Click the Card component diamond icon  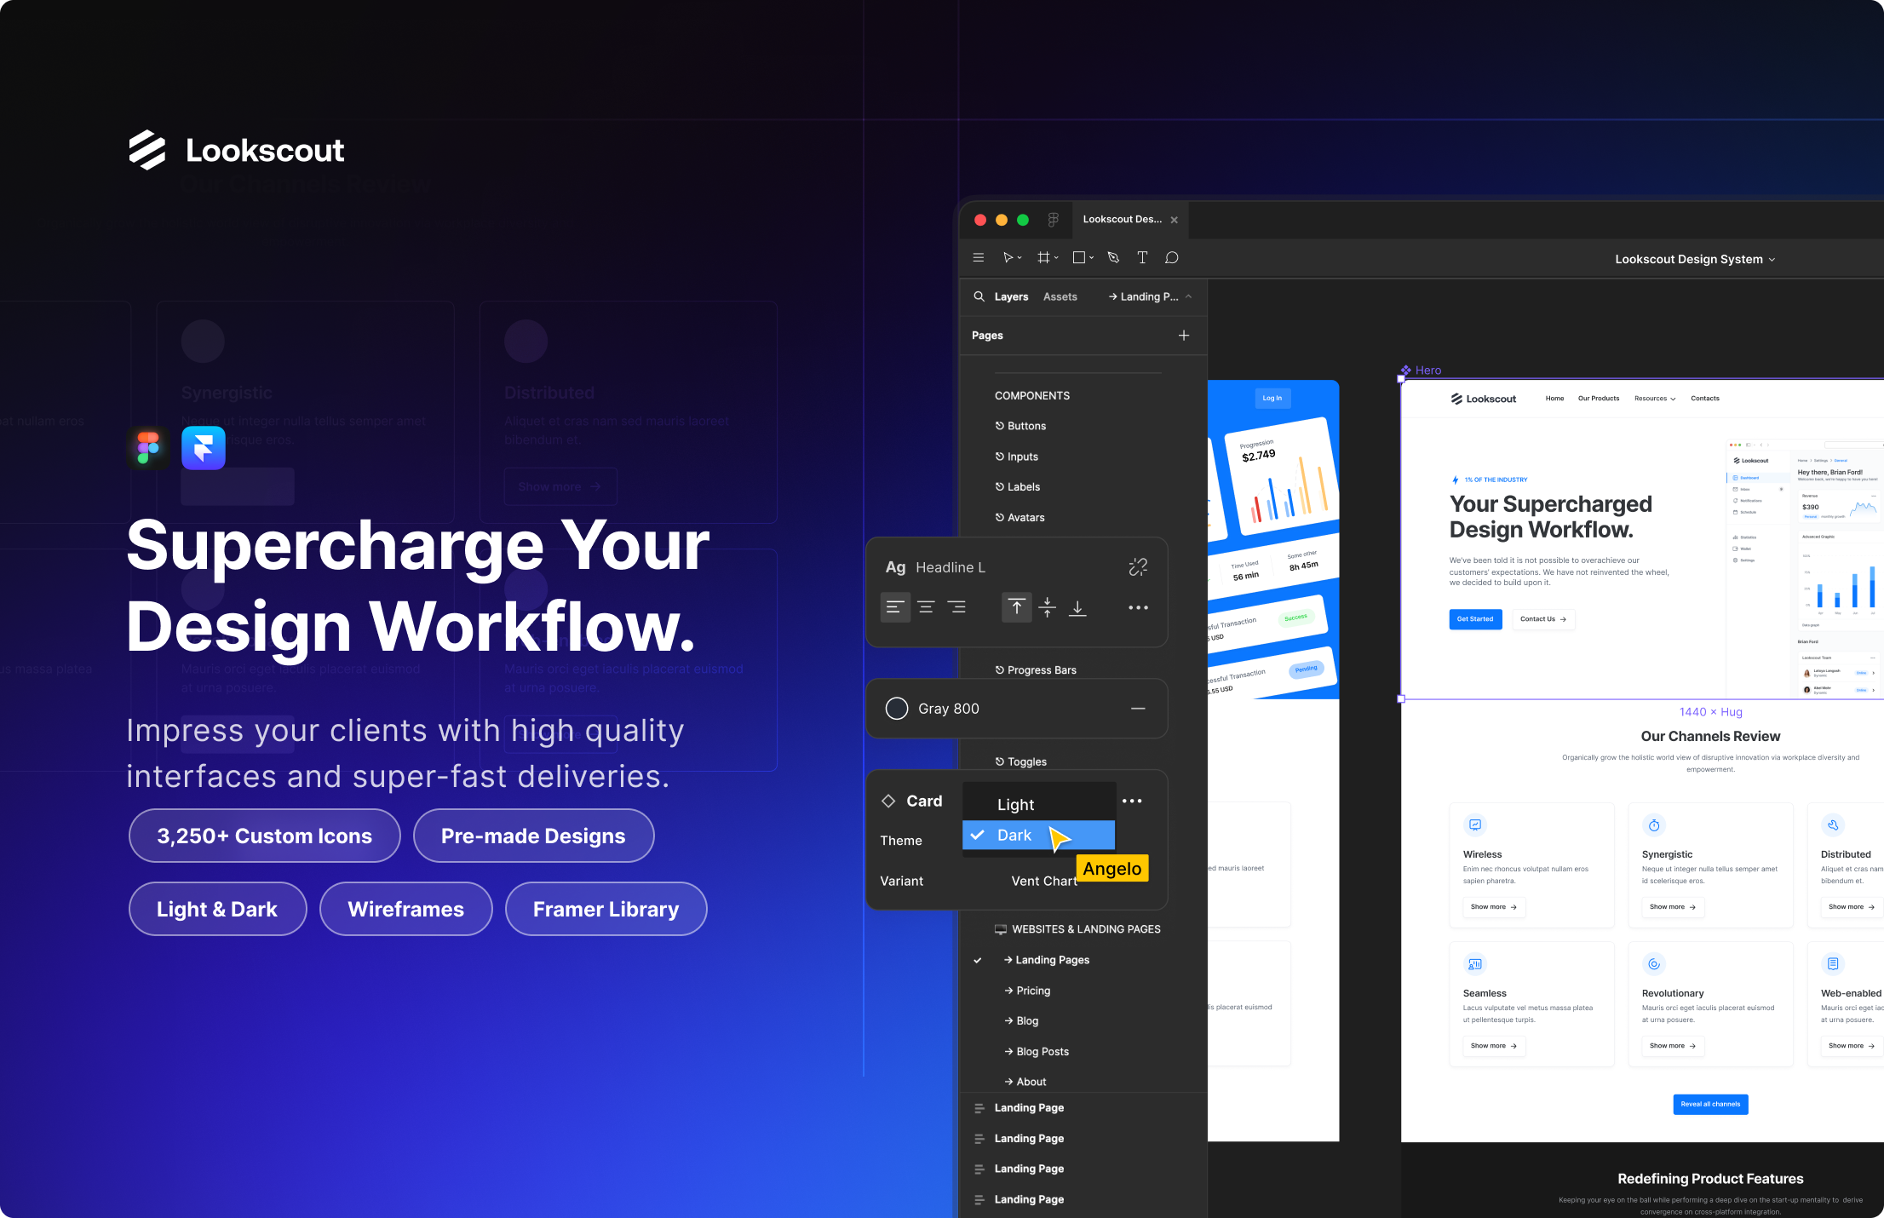[x=888, y=801]
